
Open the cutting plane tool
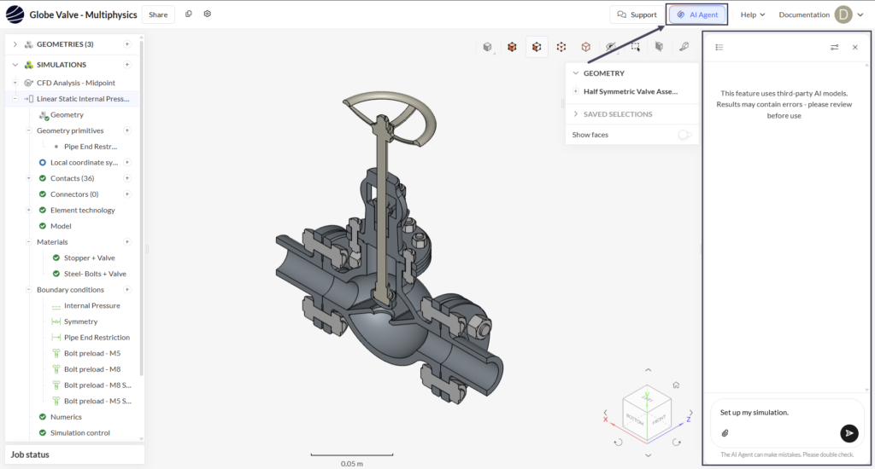tap(659, 48)
